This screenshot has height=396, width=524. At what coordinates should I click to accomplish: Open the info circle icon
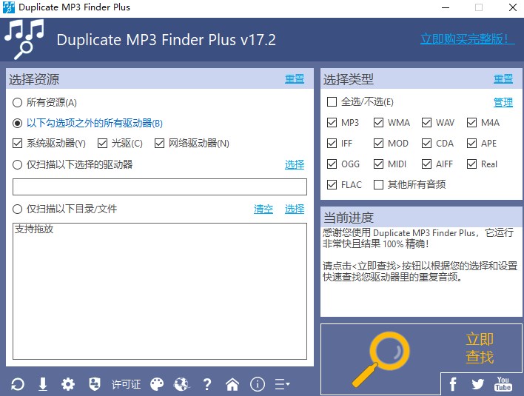click(258, 384)
